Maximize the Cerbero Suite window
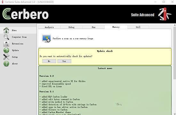The width and height of the screenshot is (176, 115). 164,2
